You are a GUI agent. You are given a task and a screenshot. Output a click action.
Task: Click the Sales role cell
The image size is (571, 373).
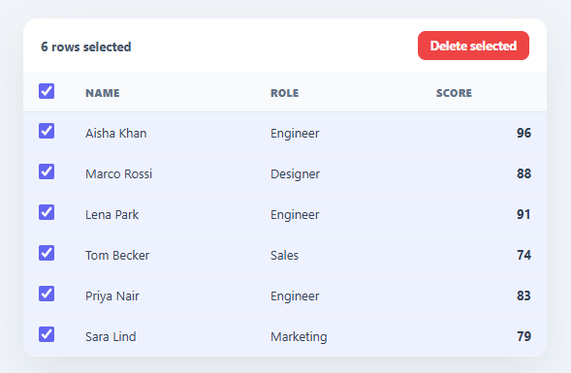pos(284,256)
